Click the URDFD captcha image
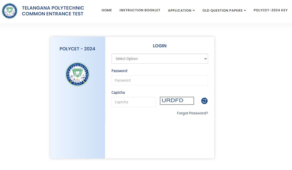 [x=177, y=101]
